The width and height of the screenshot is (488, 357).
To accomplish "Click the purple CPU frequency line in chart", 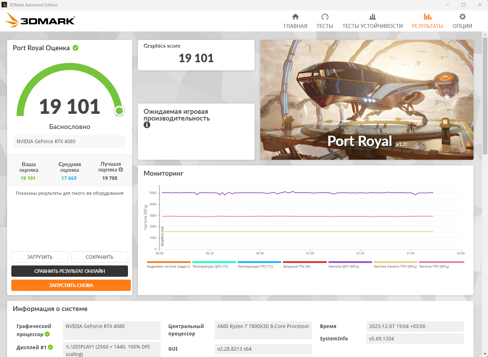I will point(297,193).
